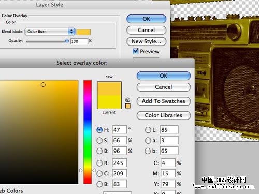Click OK in the Select overlay color dialog
This screenshot has height=194, width=259.
point(164,76)
